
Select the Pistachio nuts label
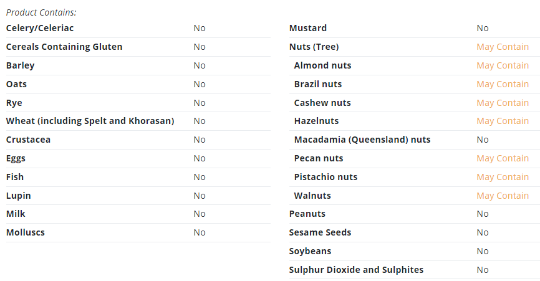click(325, 177)
